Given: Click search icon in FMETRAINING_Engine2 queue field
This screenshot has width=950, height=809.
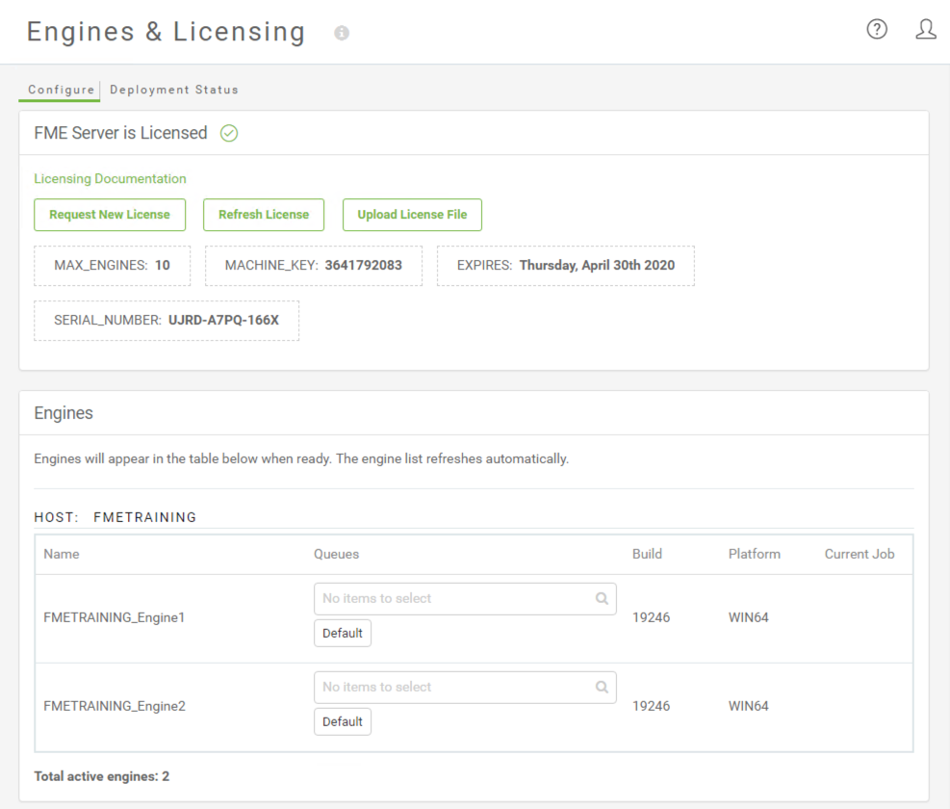Looking at the screenshot, I should point(602,687).
